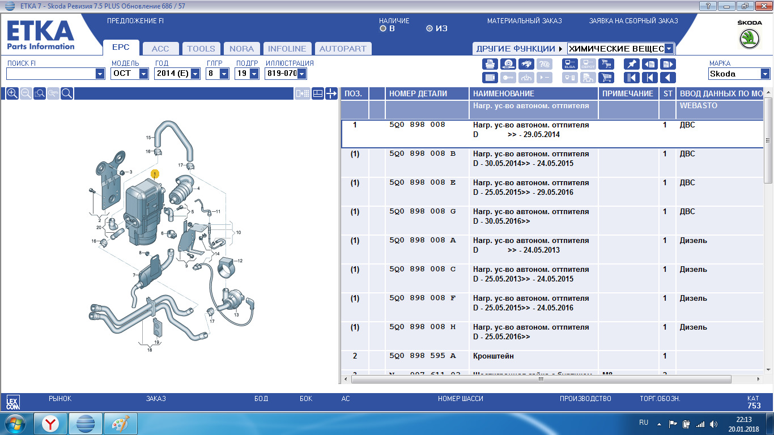The height and width of the screenshot is (435, 774).
Task: Select part row 5Q0 898 008 G
Action: (552, 221)
